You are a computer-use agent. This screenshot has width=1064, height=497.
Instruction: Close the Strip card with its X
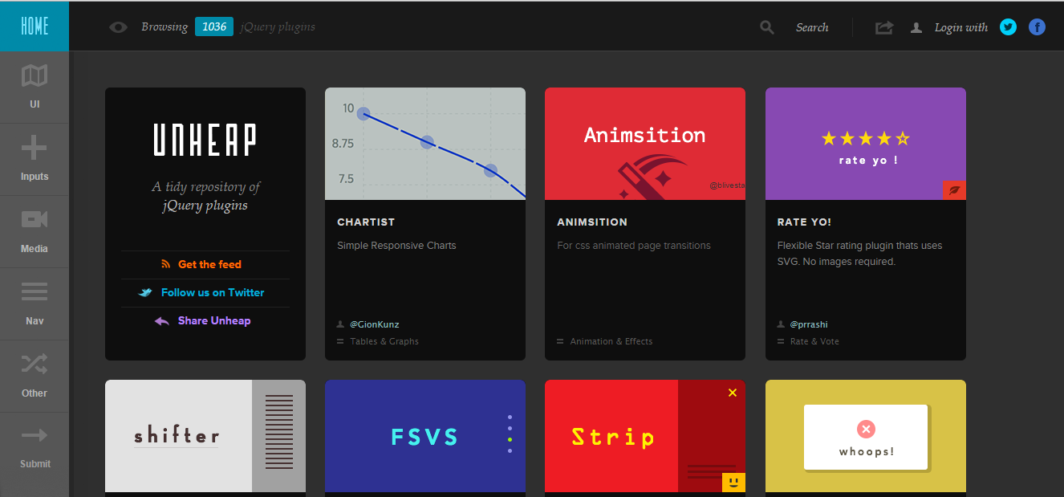pyautogui.click(x=732, y=393)
